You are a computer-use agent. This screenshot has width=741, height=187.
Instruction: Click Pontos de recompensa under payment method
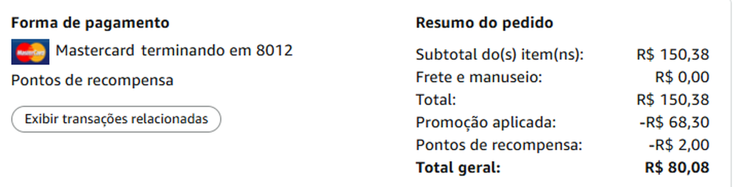tap(92, 80)
